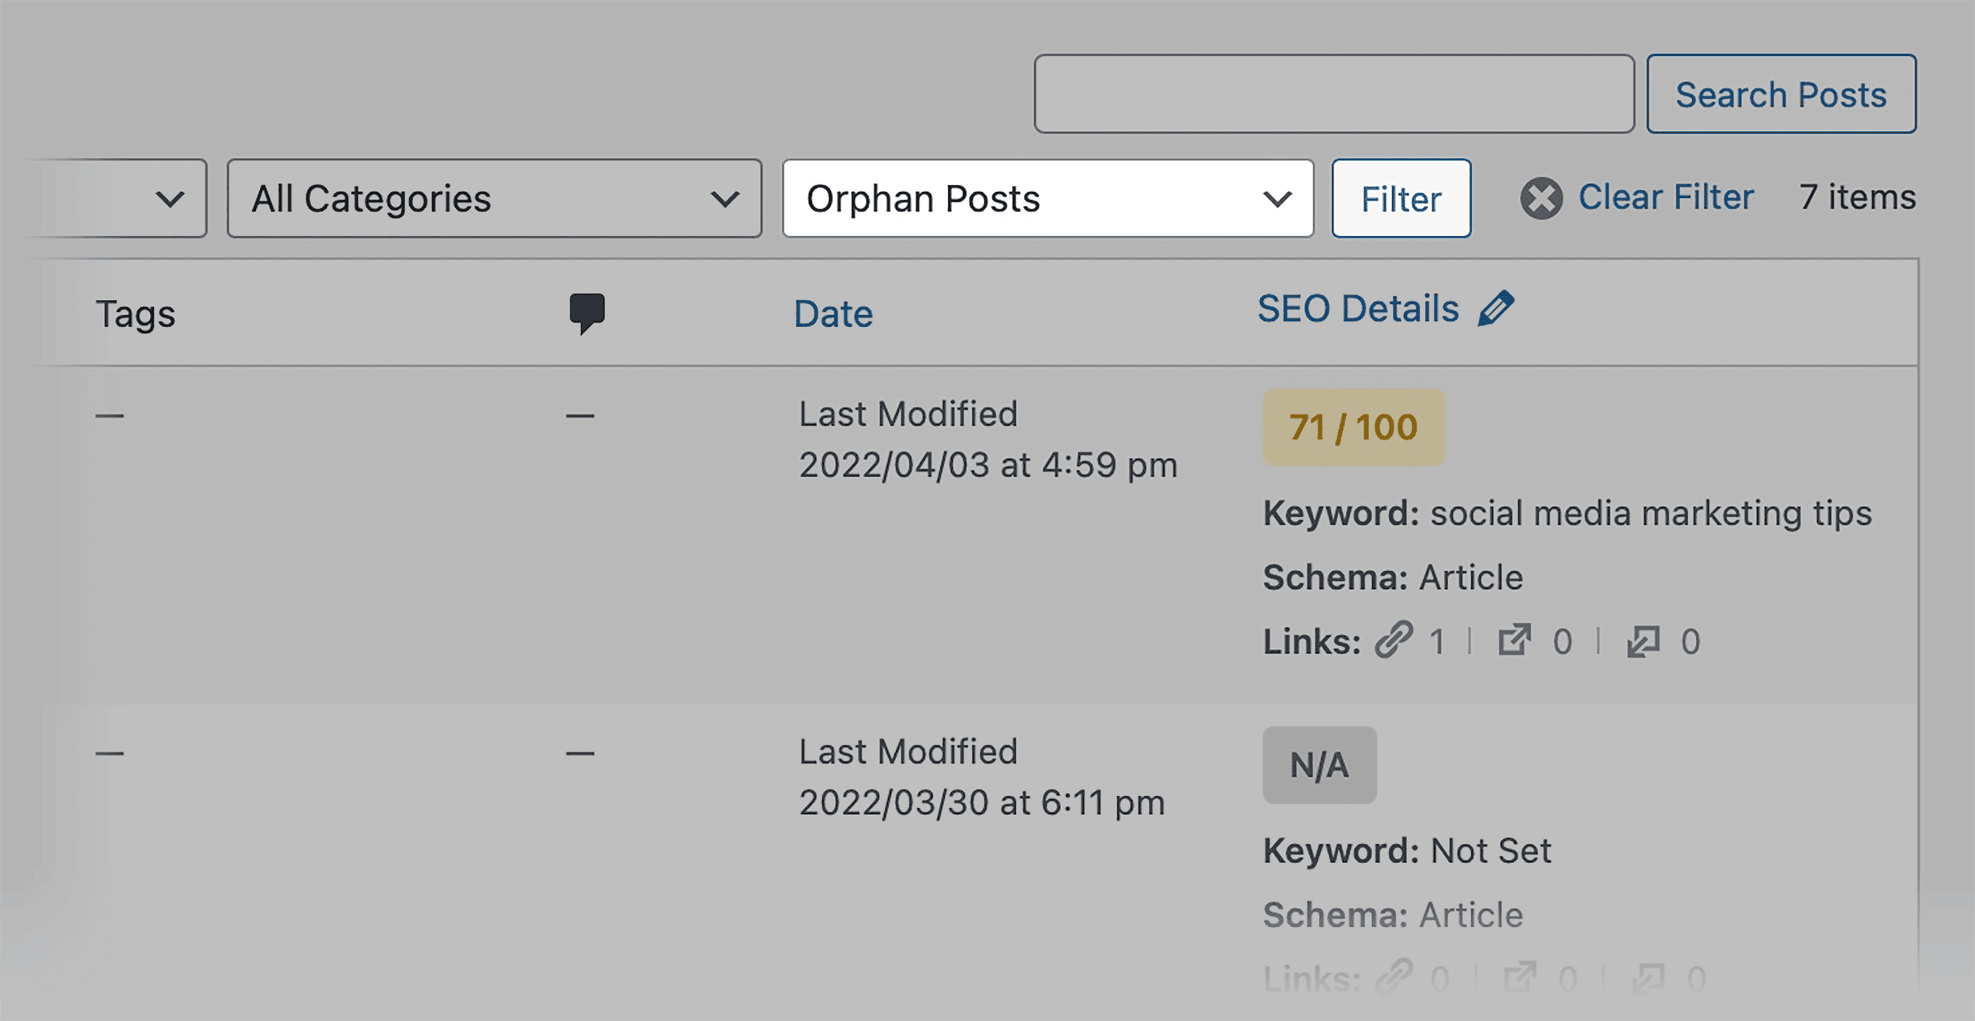Image resolution: width=1975 pixels, height=1021 pixels.
Task: Open the Orphan Posts filter dropdown
Action: coord(1048,198)
